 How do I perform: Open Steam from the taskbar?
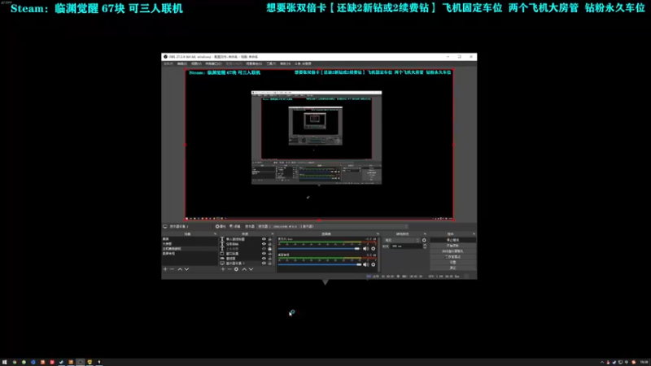pyautogui.click(x=62, y=362)
